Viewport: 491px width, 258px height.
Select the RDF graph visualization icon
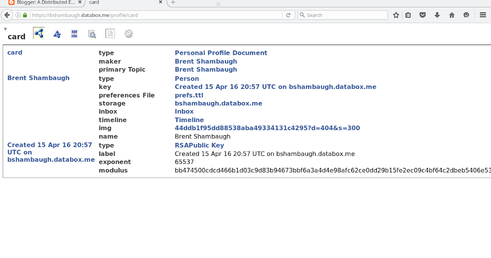pos(39,33)
